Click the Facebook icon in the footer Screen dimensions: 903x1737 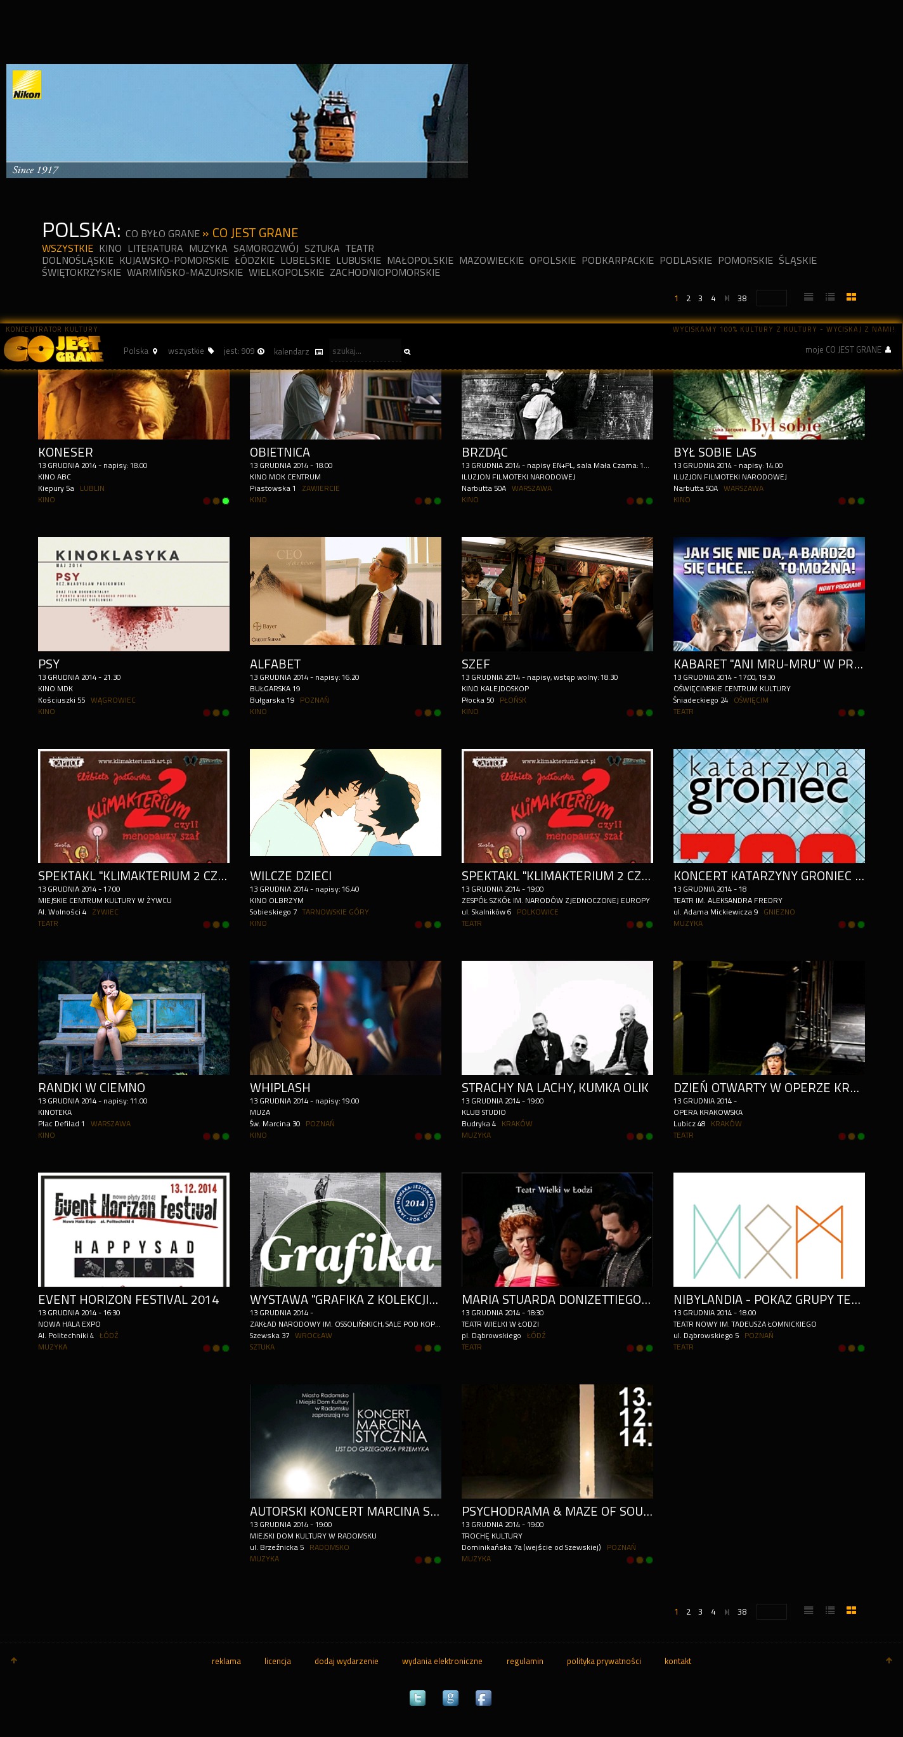tap(484, 1697)
